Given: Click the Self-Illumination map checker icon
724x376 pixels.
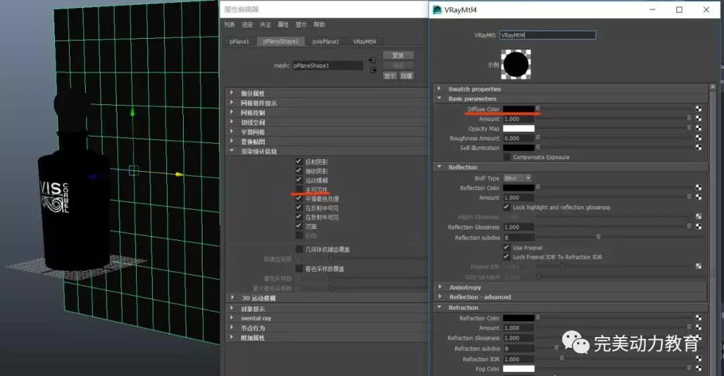Looking at the screenshot, I should click(699, 148).
